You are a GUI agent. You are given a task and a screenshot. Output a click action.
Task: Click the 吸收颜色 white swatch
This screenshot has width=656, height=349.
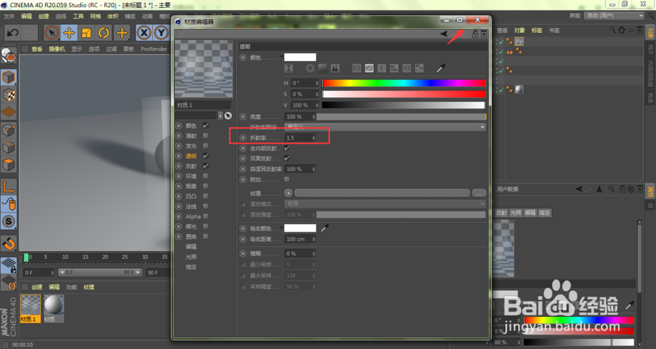click(x=300, y=228)
